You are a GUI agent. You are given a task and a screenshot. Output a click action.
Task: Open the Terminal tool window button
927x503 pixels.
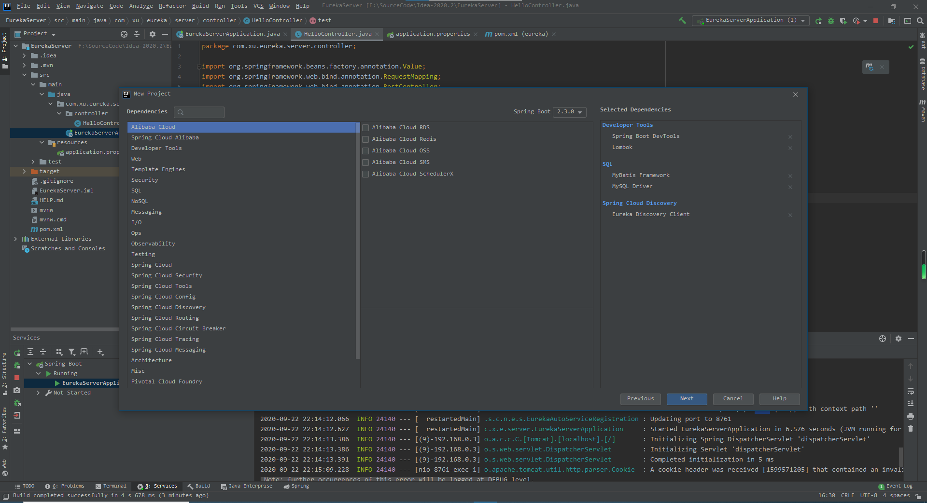click(111, 486)
